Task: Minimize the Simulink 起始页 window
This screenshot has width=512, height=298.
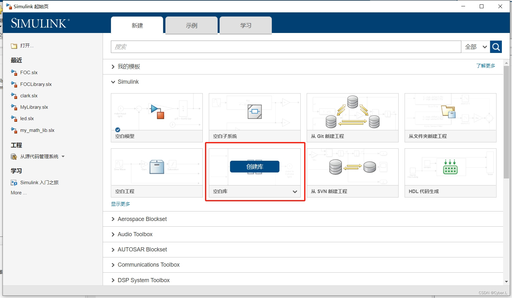Action: [x=463, y=6]
